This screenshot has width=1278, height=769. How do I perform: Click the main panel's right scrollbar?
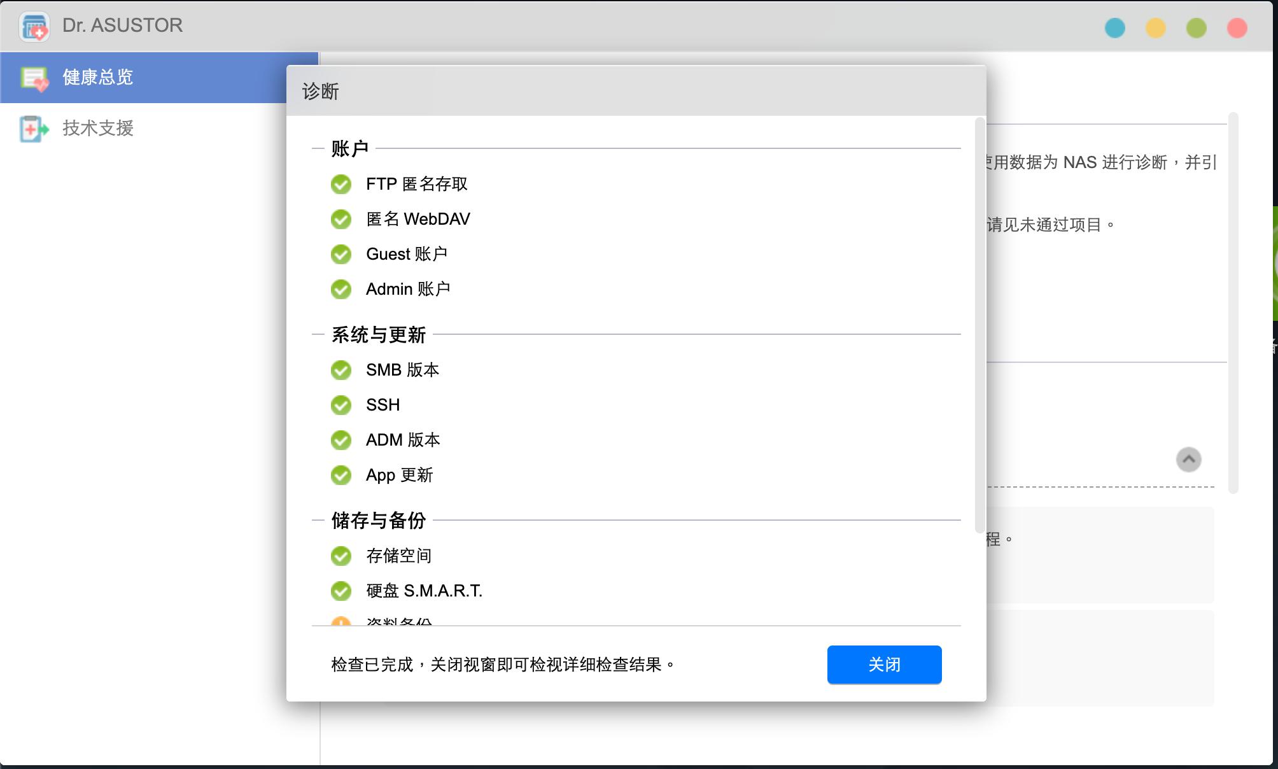1233,302
